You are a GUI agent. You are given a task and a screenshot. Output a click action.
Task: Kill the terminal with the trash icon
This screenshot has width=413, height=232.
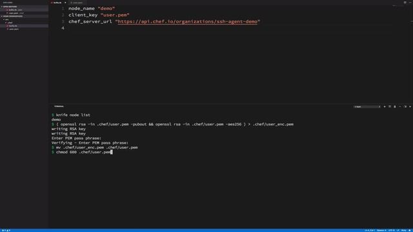click(x=394, y=106)
